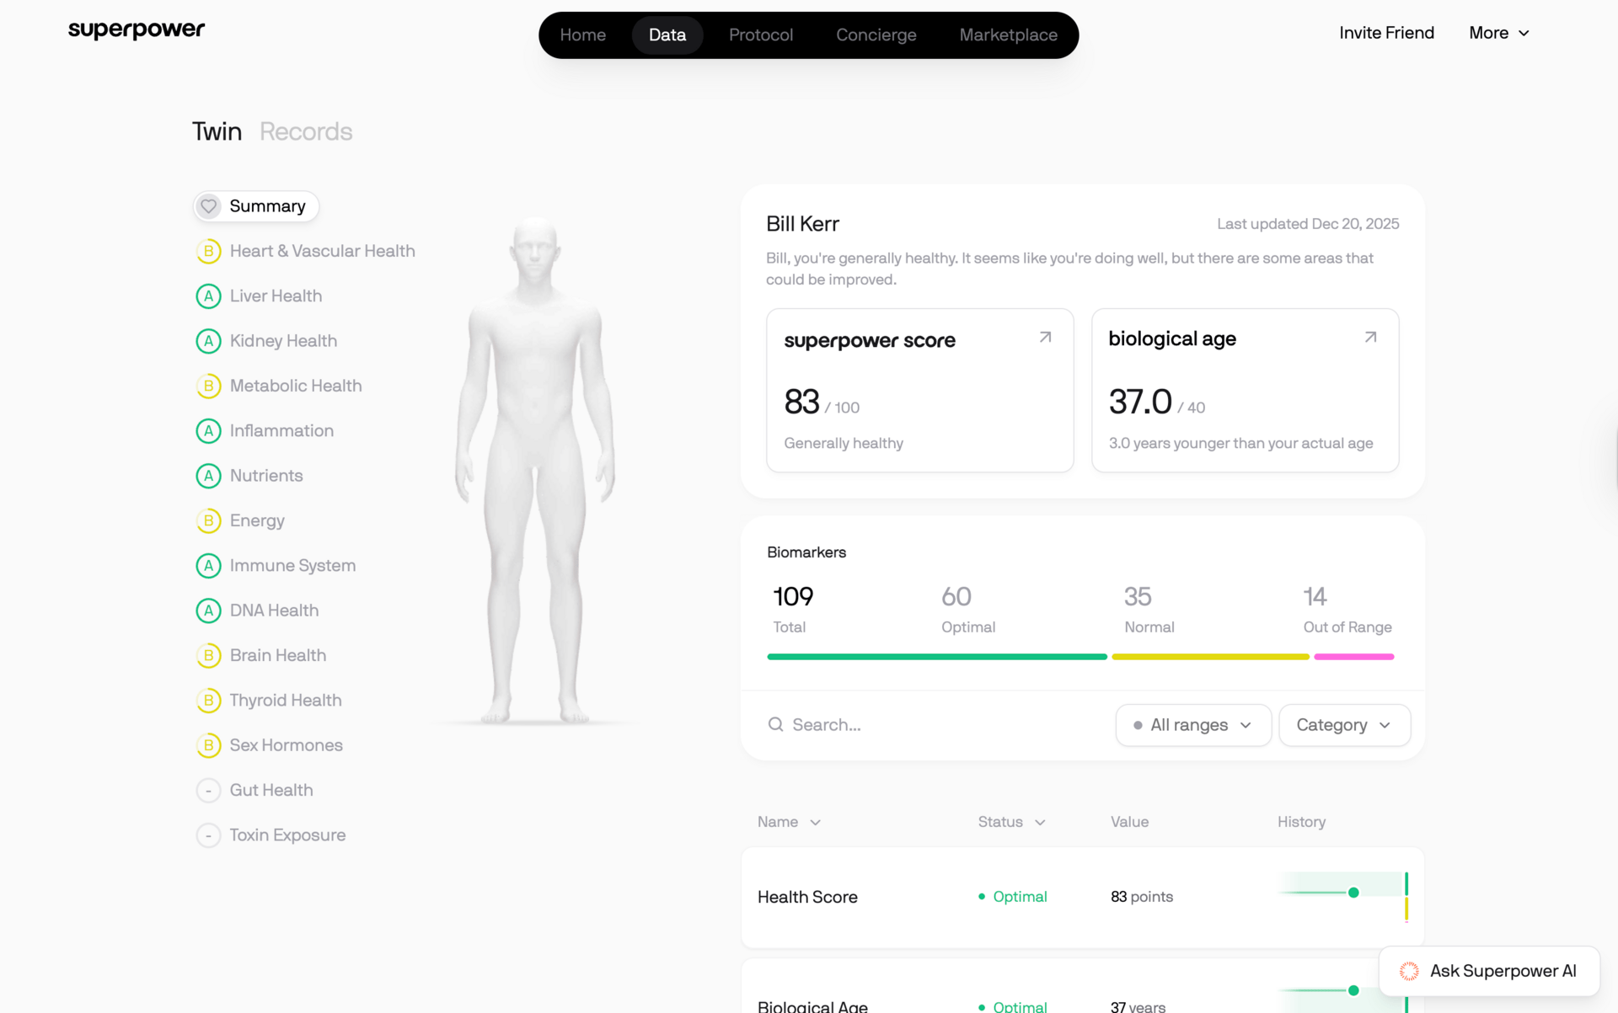Viewport: 1618px width, 1013px height.
Task: Click the Invite Friend link
Action: point(1386,33)
